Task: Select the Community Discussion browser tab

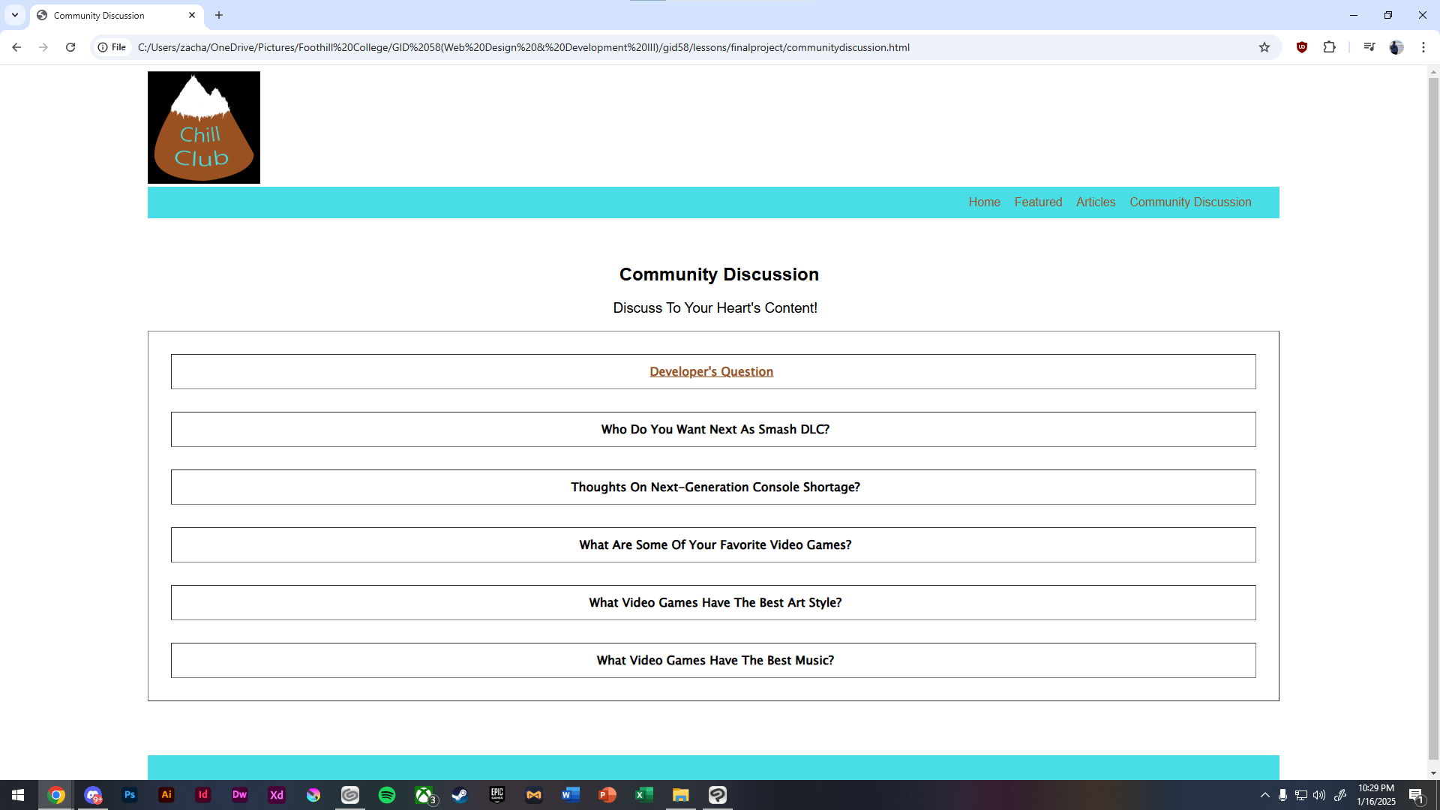Action: point(116,15)
